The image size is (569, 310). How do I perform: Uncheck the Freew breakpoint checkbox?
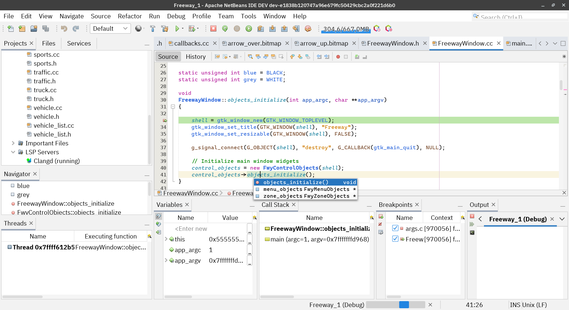pyautogui.click(x=395, y=239)
